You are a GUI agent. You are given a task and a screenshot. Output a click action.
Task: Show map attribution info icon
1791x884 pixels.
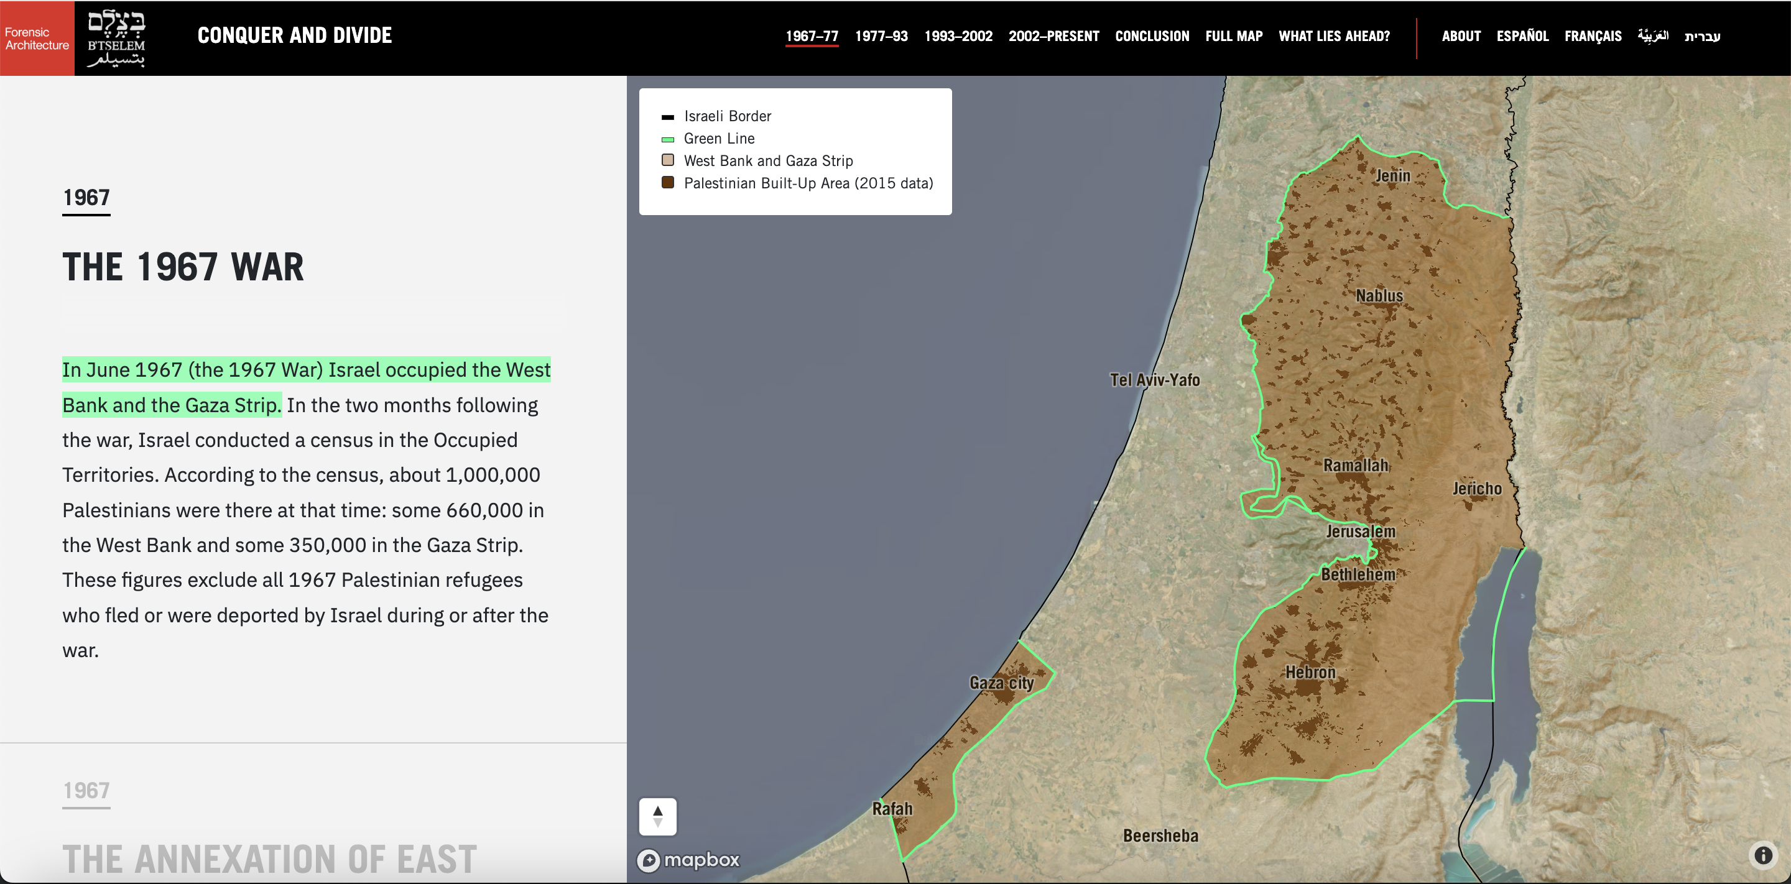(x=1763, y=855)
